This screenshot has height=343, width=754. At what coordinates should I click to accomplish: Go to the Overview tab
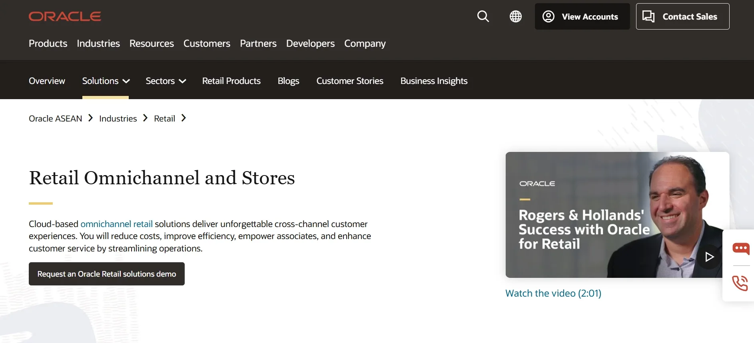click(x=47, y=81)
